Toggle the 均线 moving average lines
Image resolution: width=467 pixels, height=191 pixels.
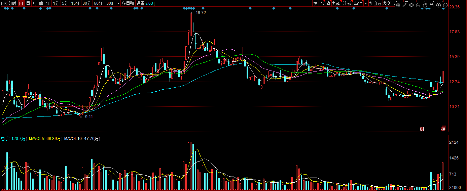[x=388, y=3]
